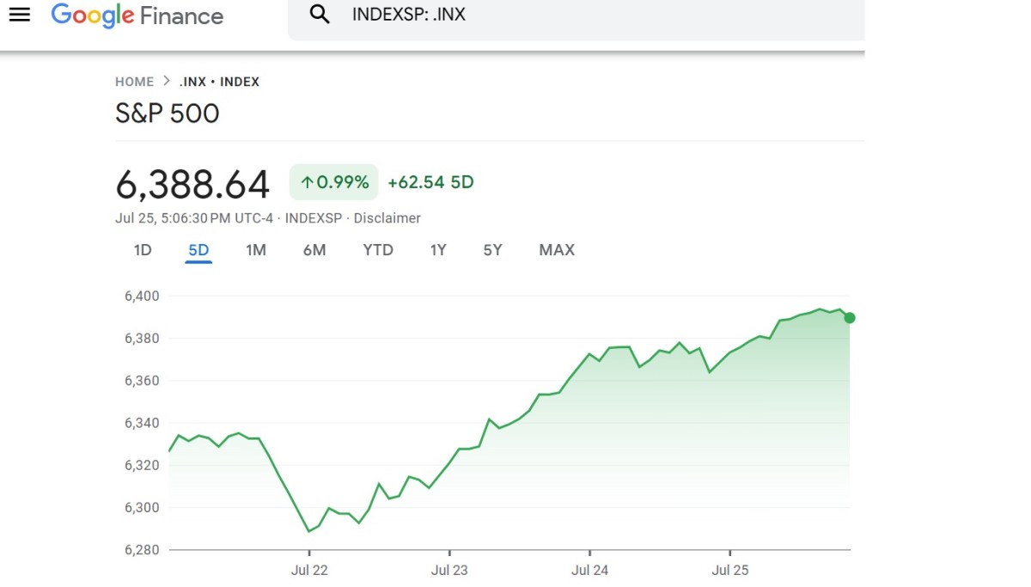
Task: Switch to the 6M chart view
Action: coord(314,250)
